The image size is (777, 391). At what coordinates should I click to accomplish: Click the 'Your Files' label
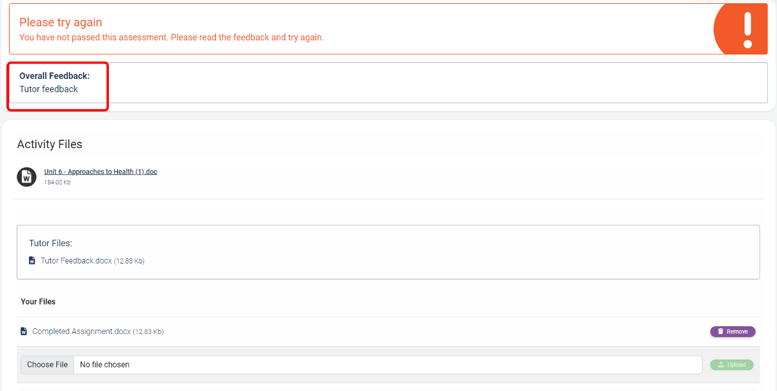point(38,301)
